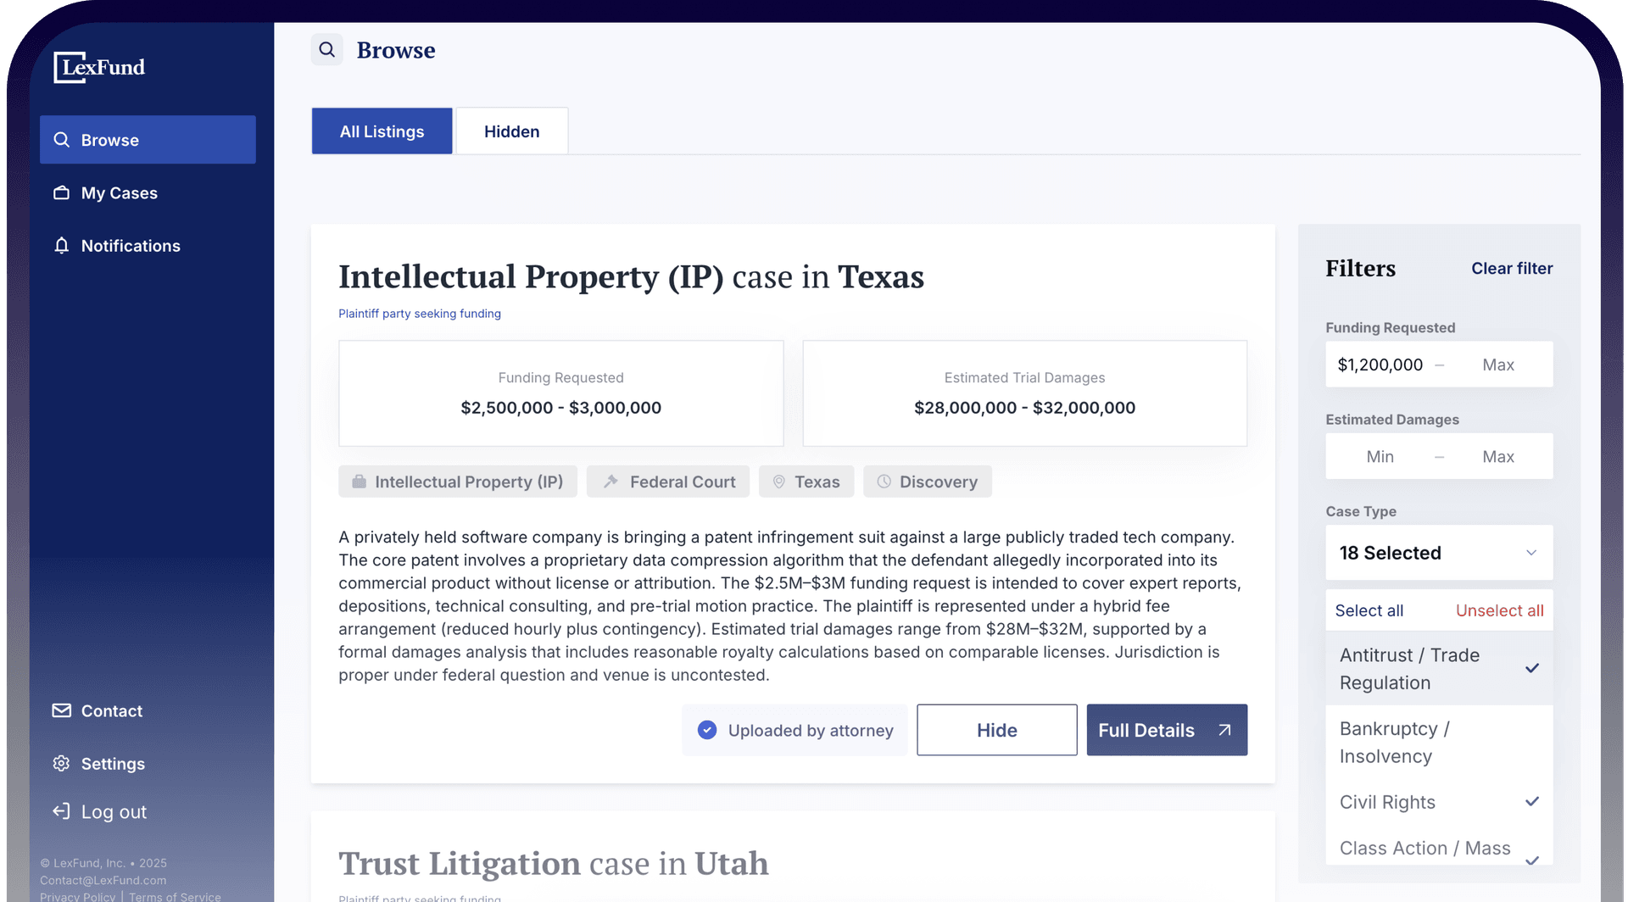Click the Estimated Damages Min input field
Viewport: 1628px width, 902px height.
point(1380,456)
